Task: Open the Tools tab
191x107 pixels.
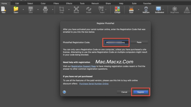Action: coord(82,3)
